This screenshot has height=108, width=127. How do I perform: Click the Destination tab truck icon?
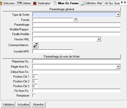click(35, 3)
